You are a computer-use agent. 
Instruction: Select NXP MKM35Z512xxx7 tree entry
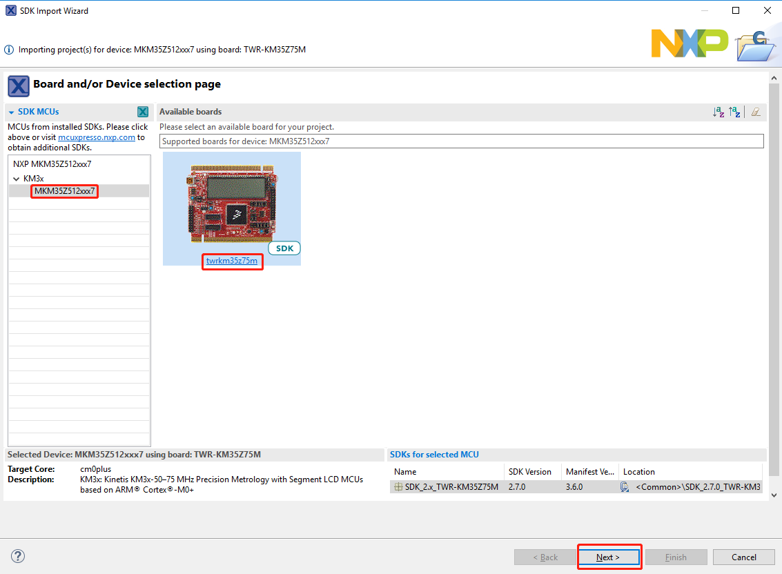point(52,164)
